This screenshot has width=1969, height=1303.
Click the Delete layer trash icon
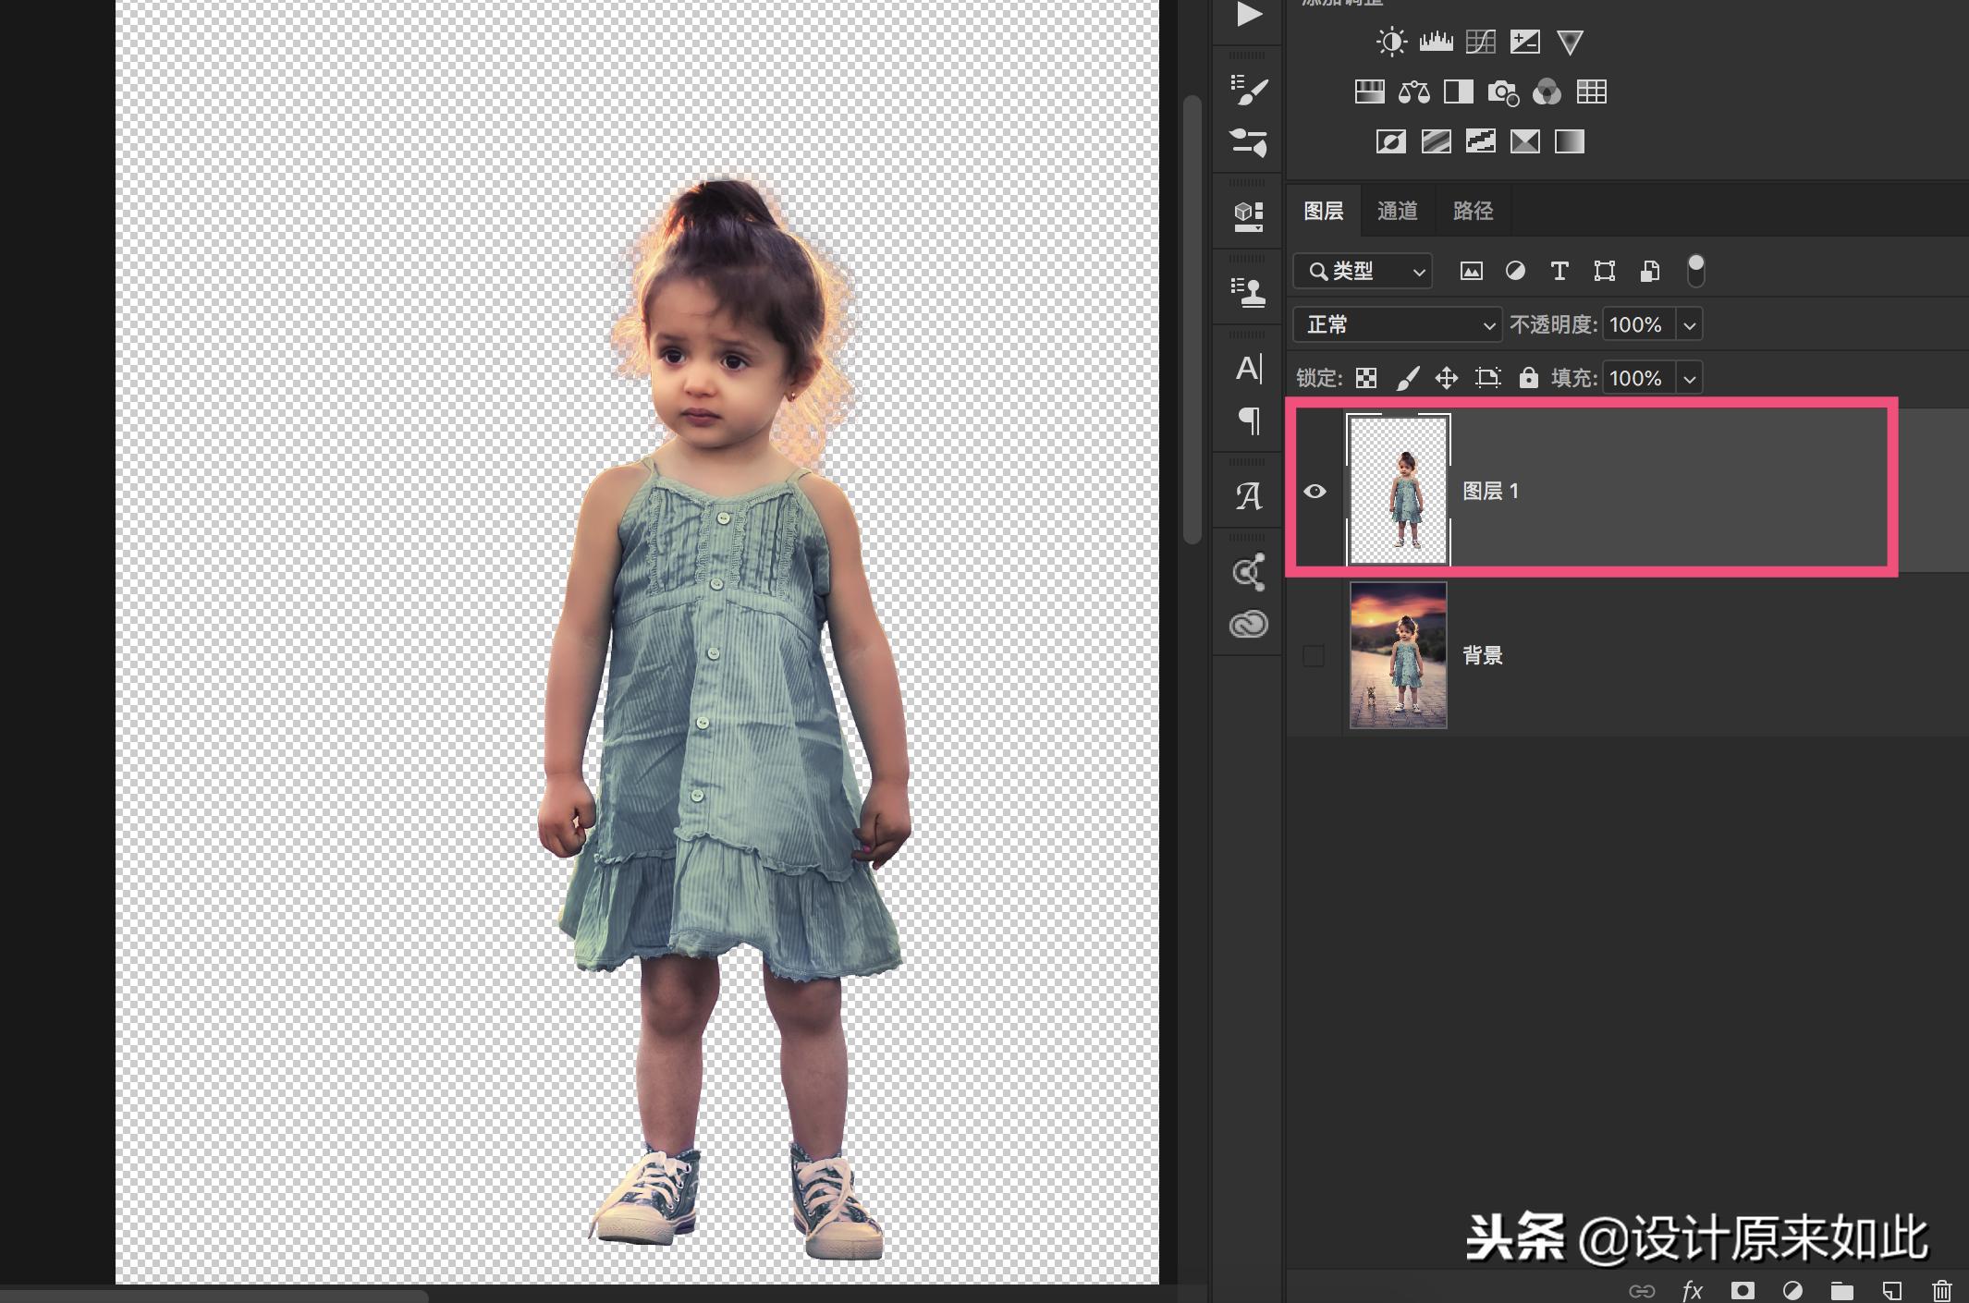pyautogui.click(x=1941, y=1290)
